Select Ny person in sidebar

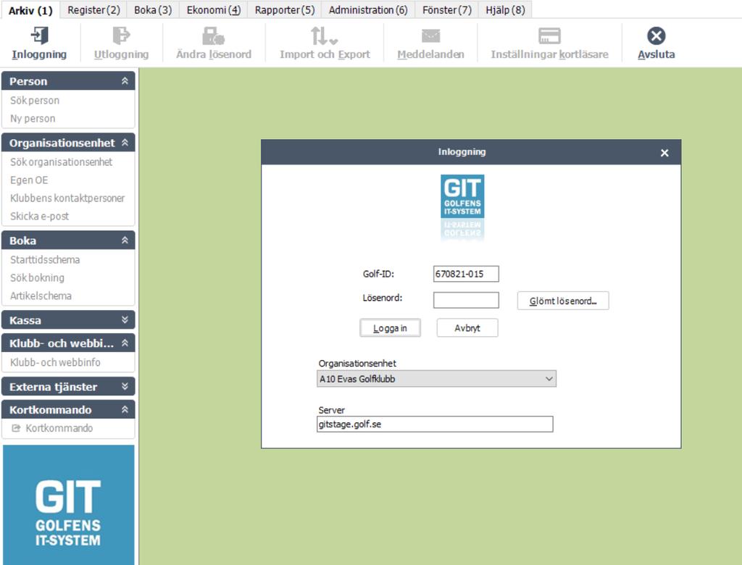tap(33, 118)
